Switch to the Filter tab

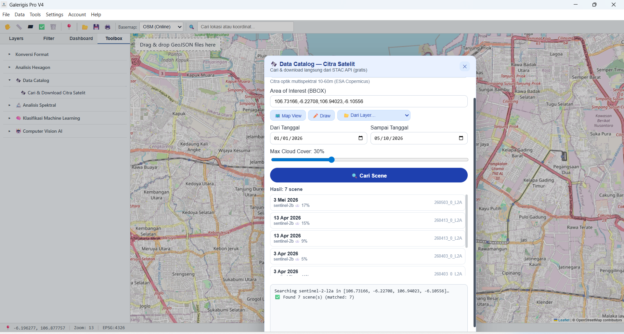(x=49, y=38)
